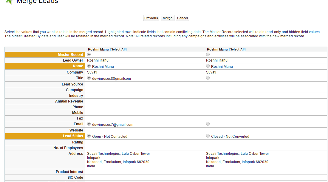Viewport: 328px width, 182px height.
Task: Click Select All for second Roshni Manu column
Action: click(237, 50)
